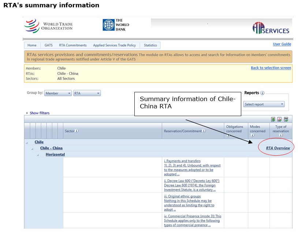Open the Member group-by dropdown
The width and height of the screenshot is (298, 234).
tap(58, 93)
